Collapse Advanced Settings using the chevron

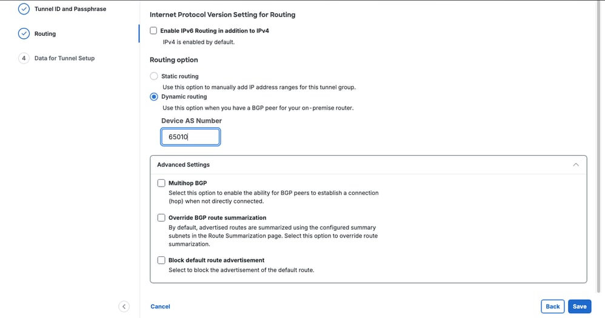(576, 165)
